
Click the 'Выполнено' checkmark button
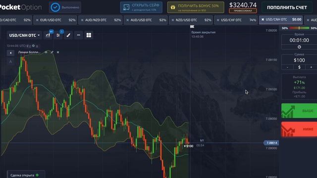point(65,7)
